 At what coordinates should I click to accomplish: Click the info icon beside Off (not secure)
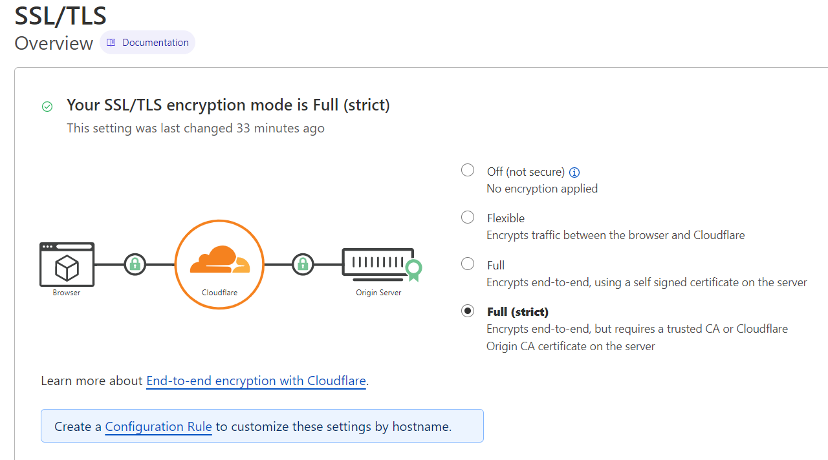point(574,172)
